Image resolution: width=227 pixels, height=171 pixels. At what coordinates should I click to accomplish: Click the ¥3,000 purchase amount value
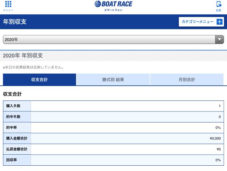(215, 138)
